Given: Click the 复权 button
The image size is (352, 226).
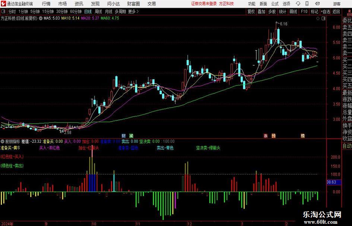Looking at the screenshot, I should [251, 12].
